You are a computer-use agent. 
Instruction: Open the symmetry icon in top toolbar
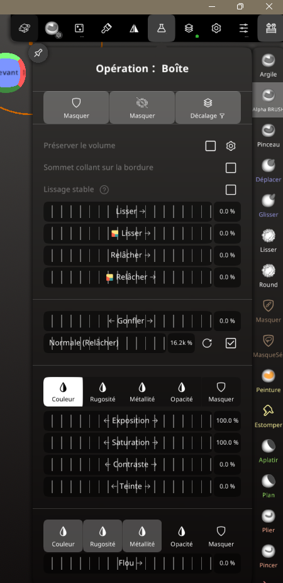tap(134, 28)
